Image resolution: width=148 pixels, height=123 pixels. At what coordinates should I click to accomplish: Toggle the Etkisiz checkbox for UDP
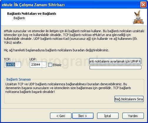click(x=50, y=65)
